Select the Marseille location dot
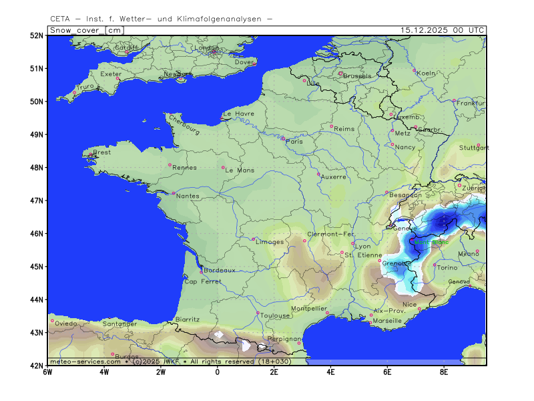 pyautogui.click(x=370, y=323)
